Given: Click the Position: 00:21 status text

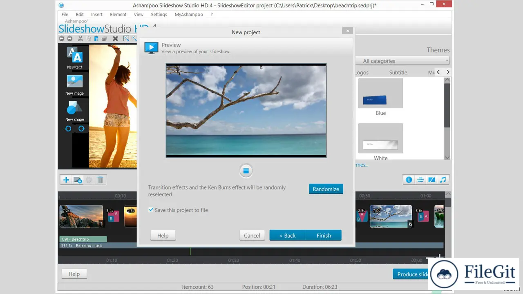Looking at the screenshot, I should tap(259, 287).
